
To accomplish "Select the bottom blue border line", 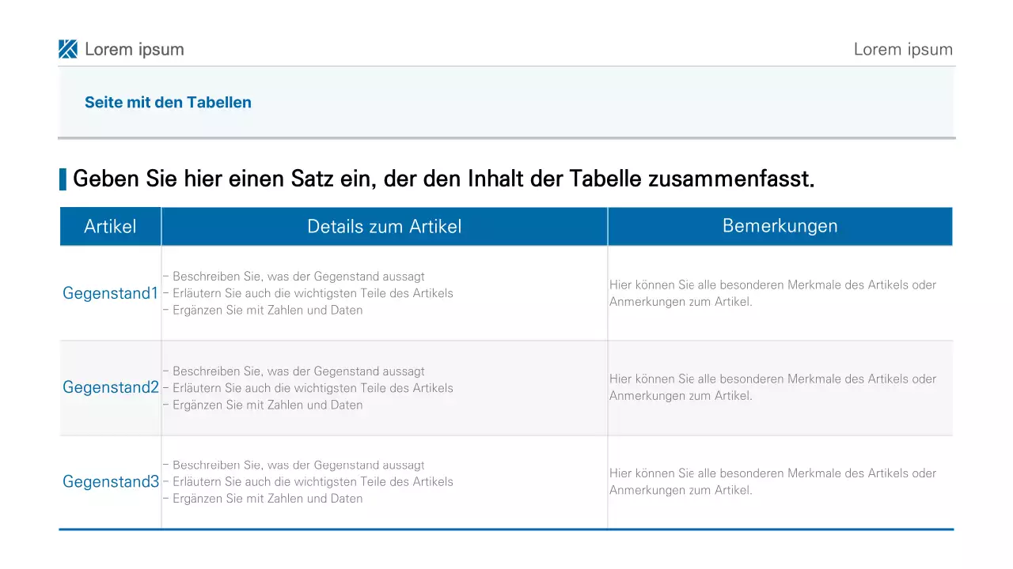I will (506, 528).
